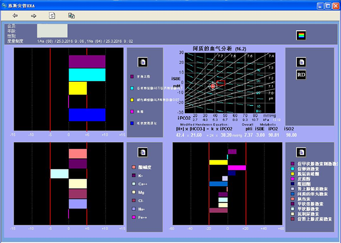This screenshot has width=341, height=243.
Task: Click the iSO2 value 98.00
Action: (x=291, y=135)
